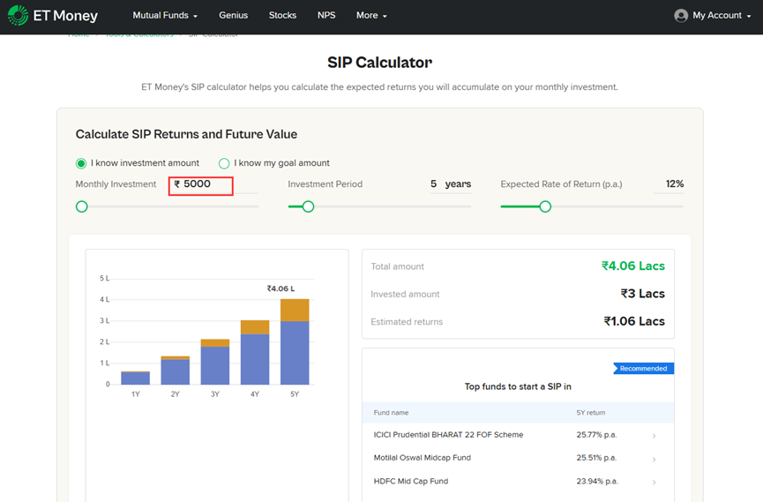Viewport: 763px width, 502px height.
Task: Click the 4Y bar in the chart
Action: [x=255, y=353]
